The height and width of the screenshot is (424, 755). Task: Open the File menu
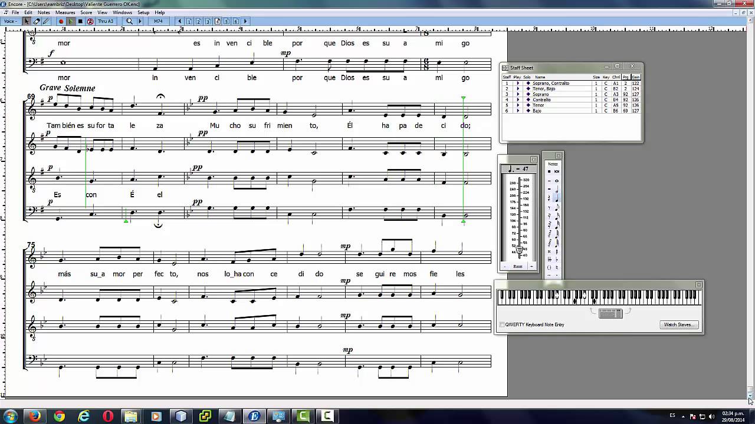point(15,12)
